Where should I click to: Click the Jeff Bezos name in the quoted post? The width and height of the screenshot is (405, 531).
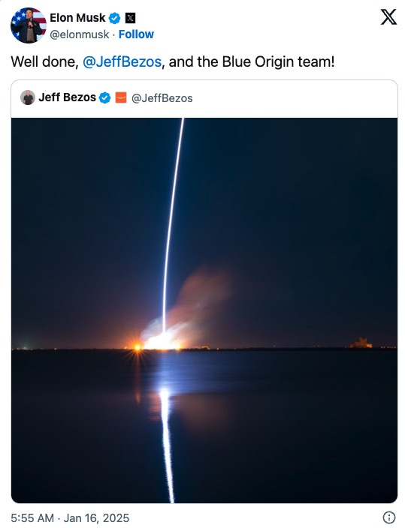pyautogui.click(x=67, y=97)
